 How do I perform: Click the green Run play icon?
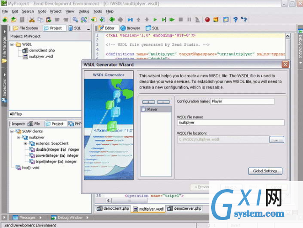[155, 20]
